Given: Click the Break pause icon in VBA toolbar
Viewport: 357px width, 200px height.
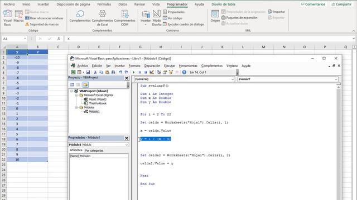Looking at the screenshot, I should coord(139,72).
